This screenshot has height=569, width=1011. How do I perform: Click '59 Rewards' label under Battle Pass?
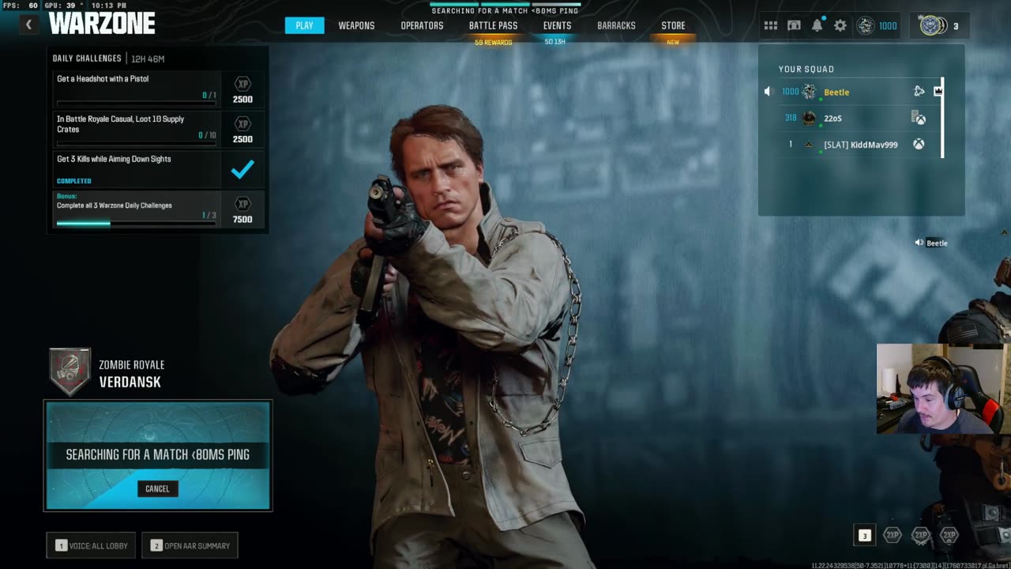493,42
